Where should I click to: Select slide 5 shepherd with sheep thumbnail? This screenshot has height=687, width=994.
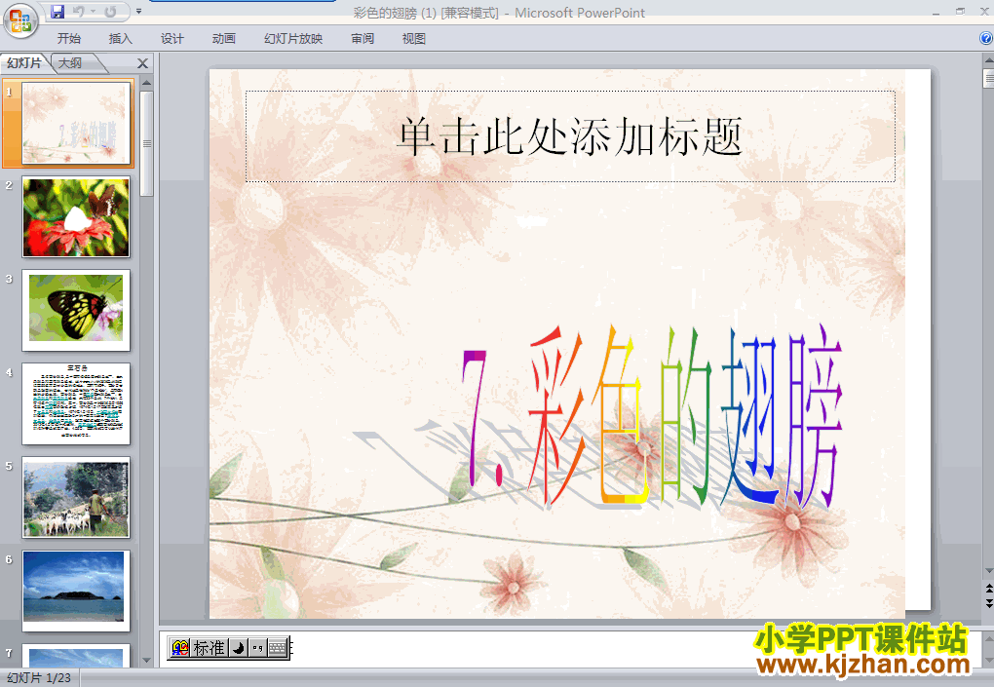(x=76, y=498)
